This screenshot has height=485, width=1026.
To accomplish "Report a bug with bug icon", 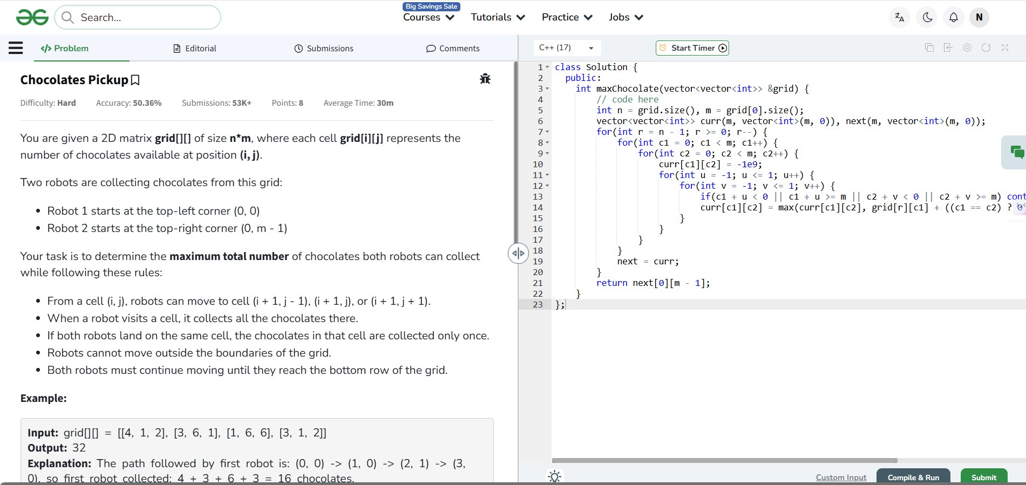I will 485,79.
